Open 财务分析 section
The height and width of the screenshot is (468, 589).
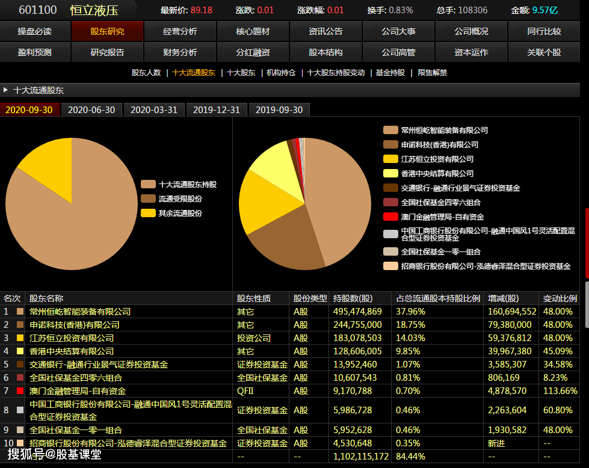[x=180, y=52]
